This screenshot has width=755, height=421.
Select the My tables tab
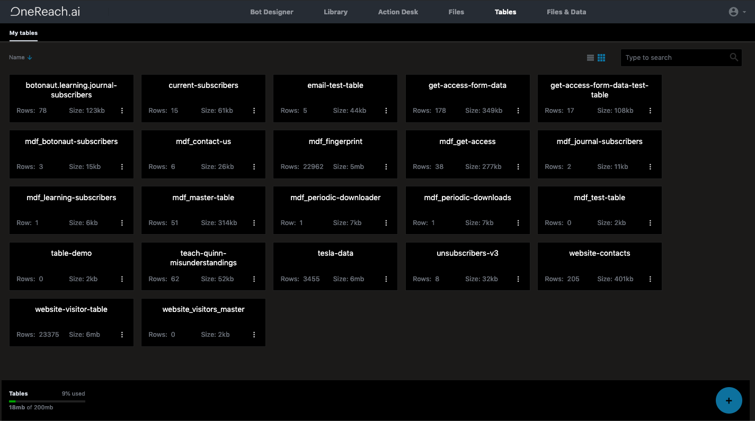click(23, 33)
